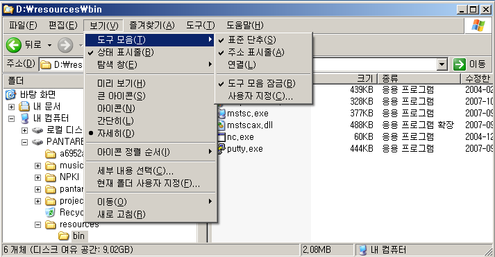The image size is (495, 257).
Task: Select the My Documents (내 문서) folder icon
Action: pyautogui.click(x=24, y=107)
